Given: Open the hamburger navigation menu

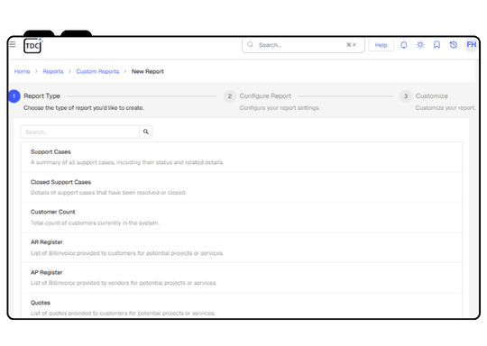Looking at the screenshot, I should point(13,44).
